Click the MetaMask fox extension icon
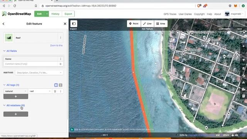247x139 pixels. pyautogui.click(x=235, y=6)
